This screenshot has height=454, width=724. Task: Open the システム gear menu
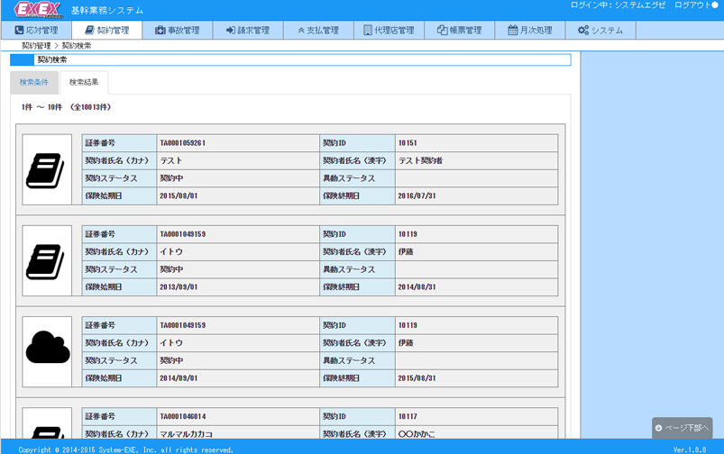[x=600, y=31]
